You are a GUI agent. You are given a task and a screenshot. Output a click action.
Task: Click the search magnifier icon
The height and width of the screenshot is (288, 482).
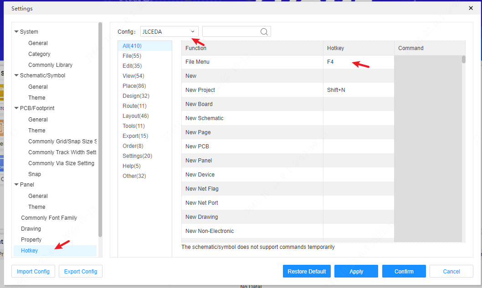point(264,31)
